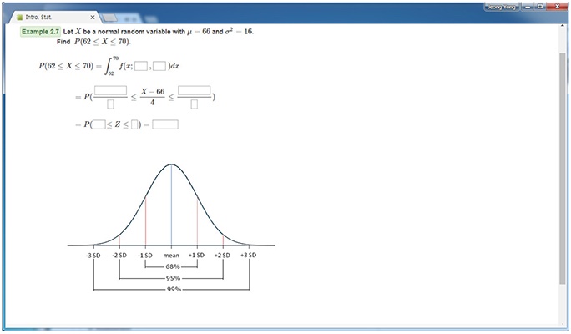The height and width of the screenshot is (334, 571).
Task: Close the Intro. Stat. tab
Action: click(x=92, y=17)
